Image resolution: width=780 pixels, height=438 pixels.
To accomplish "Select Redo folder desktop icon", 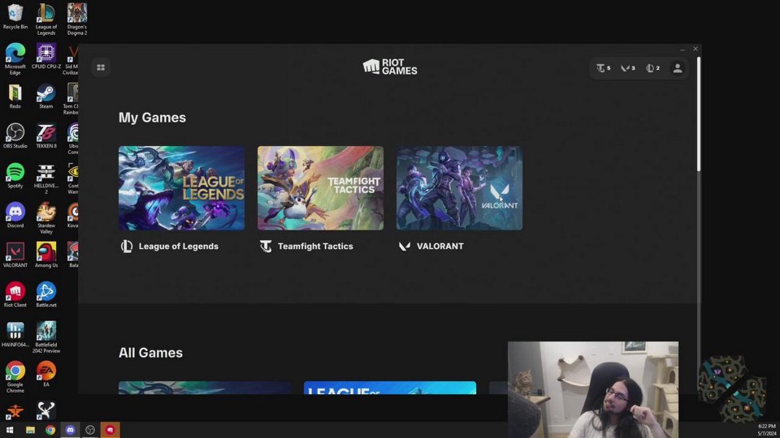I will [x=15, y=97].
